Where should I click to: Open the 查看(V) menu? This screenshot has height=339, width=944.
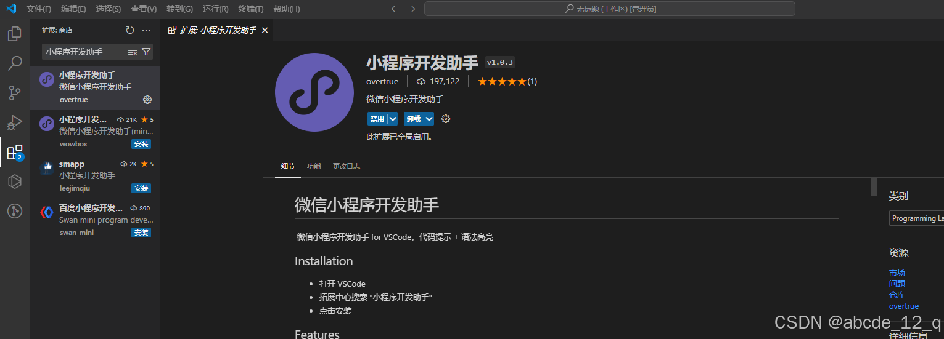tap(144, 9)
